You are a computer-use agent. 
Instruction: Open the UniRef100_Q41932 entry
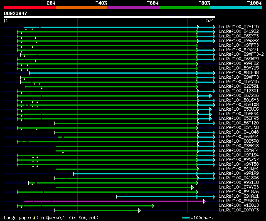click(x=239, y=32)
